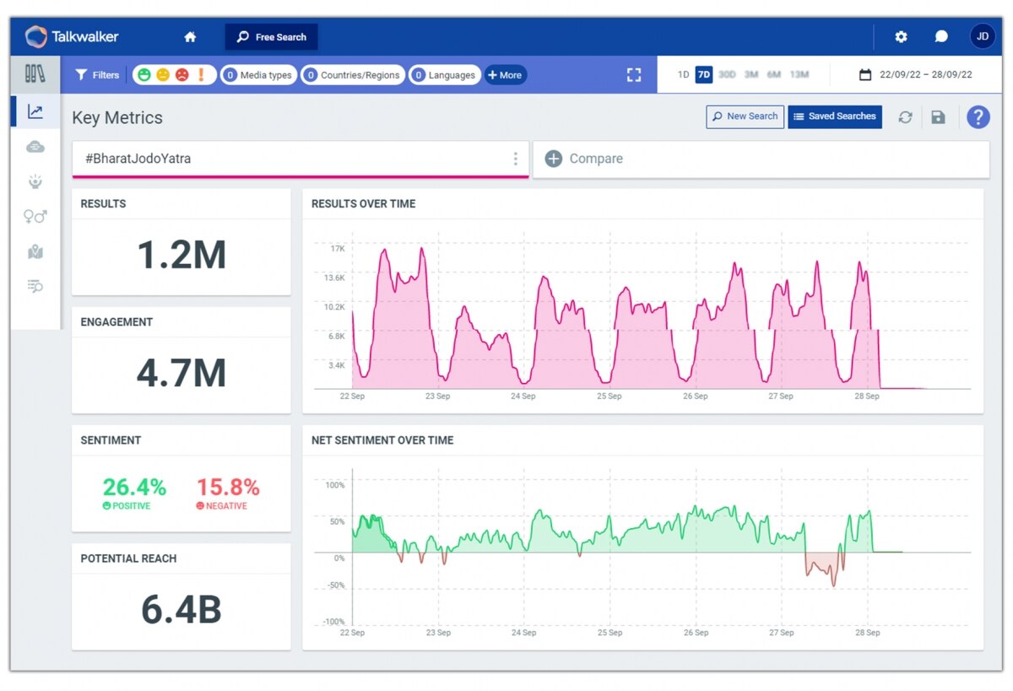
Task: Toggle the neutral sentiment yellow face filter
Action: 163,75
